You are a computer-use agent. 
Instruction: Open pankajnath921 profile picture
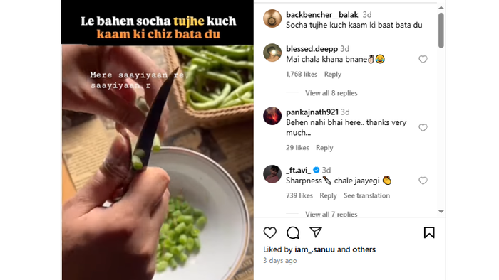(272, 116)
